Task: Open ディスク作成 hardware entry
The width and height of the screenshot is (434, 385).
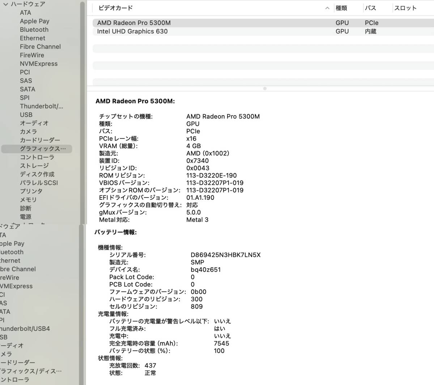Action: (37, 174)
